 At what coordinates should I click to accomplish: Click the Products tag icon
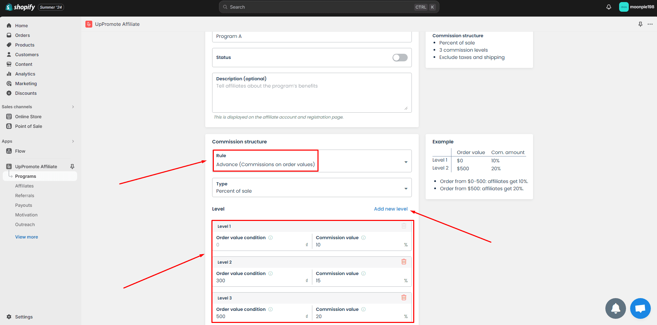click(9, 45)
